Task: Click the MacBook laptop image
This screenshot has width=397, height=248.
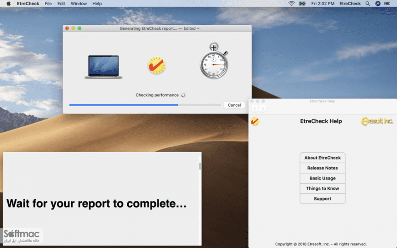Action: [x=103, y=67]
